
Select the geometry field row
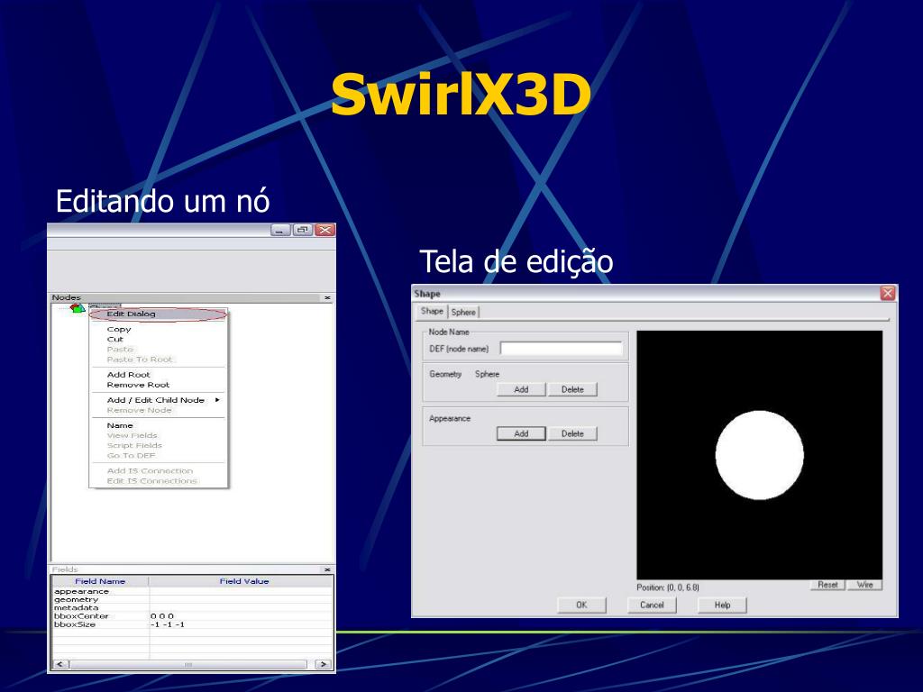point(193,599)
